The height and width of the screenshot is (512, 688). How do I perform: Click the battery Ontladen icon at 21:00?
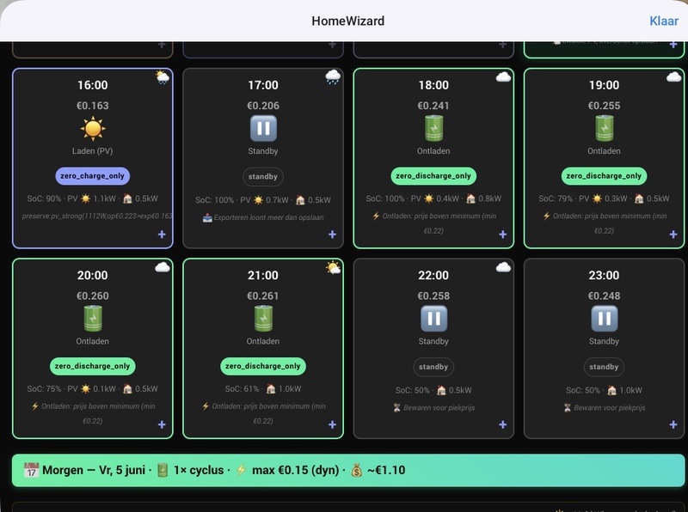pos(263,319)
